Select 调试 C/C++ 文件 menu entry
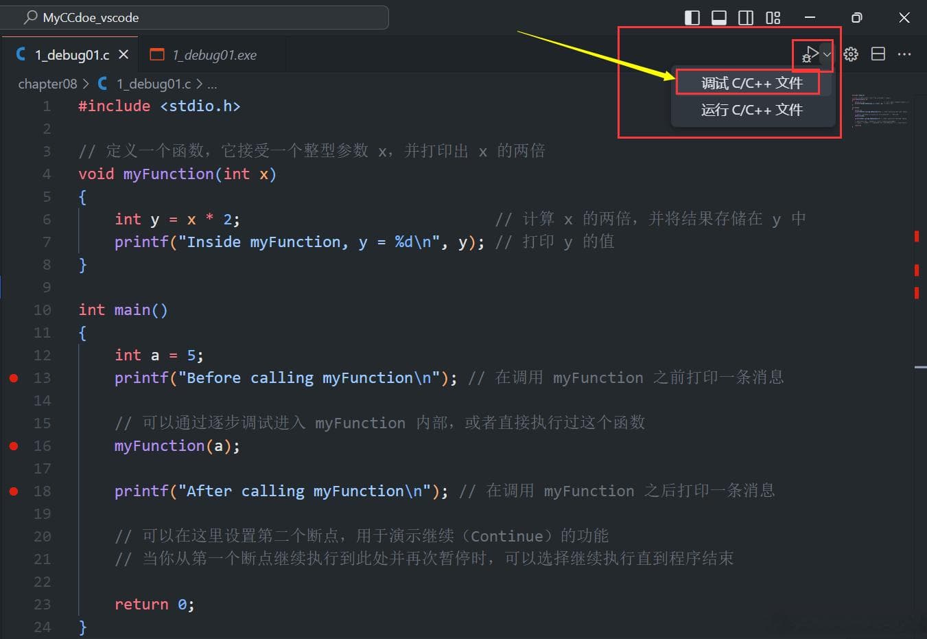 point(752,83)
